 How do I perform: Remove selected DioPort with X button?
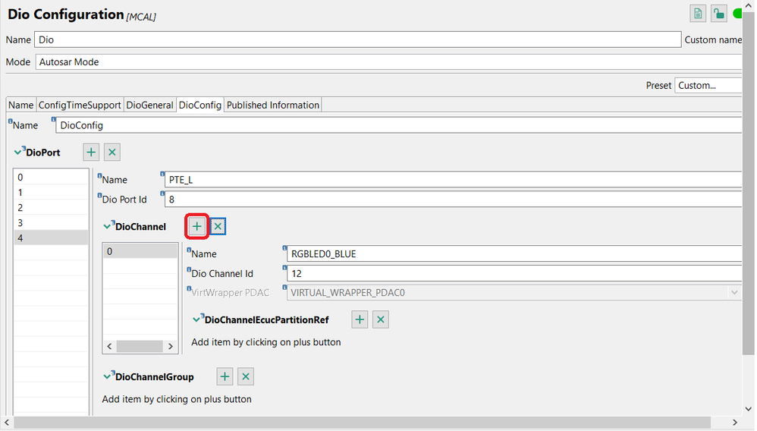[x=112, y=153]
